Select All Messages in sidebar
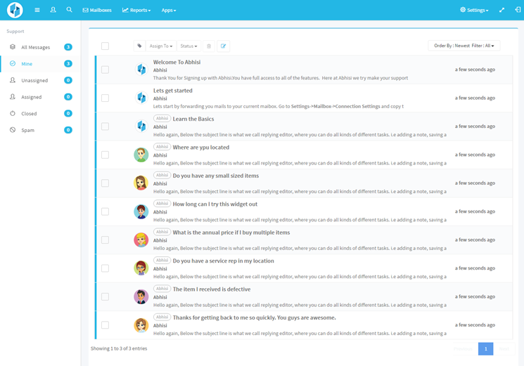 [40, 47]
